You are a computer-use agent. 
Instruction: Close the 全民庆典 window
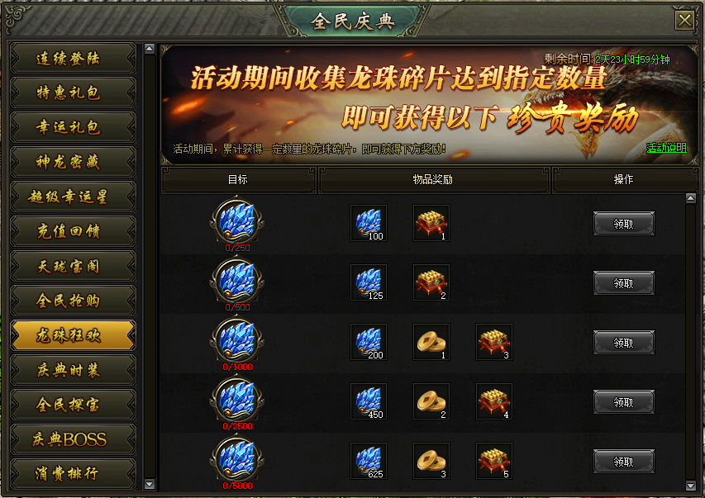685,20
